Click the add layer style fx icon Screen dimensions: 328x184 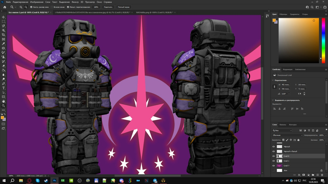[299, 175]
